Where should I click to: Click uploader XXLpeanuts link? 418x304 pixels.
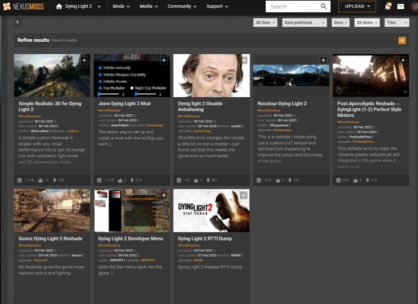pyautogui.click(x=282, y=130)
